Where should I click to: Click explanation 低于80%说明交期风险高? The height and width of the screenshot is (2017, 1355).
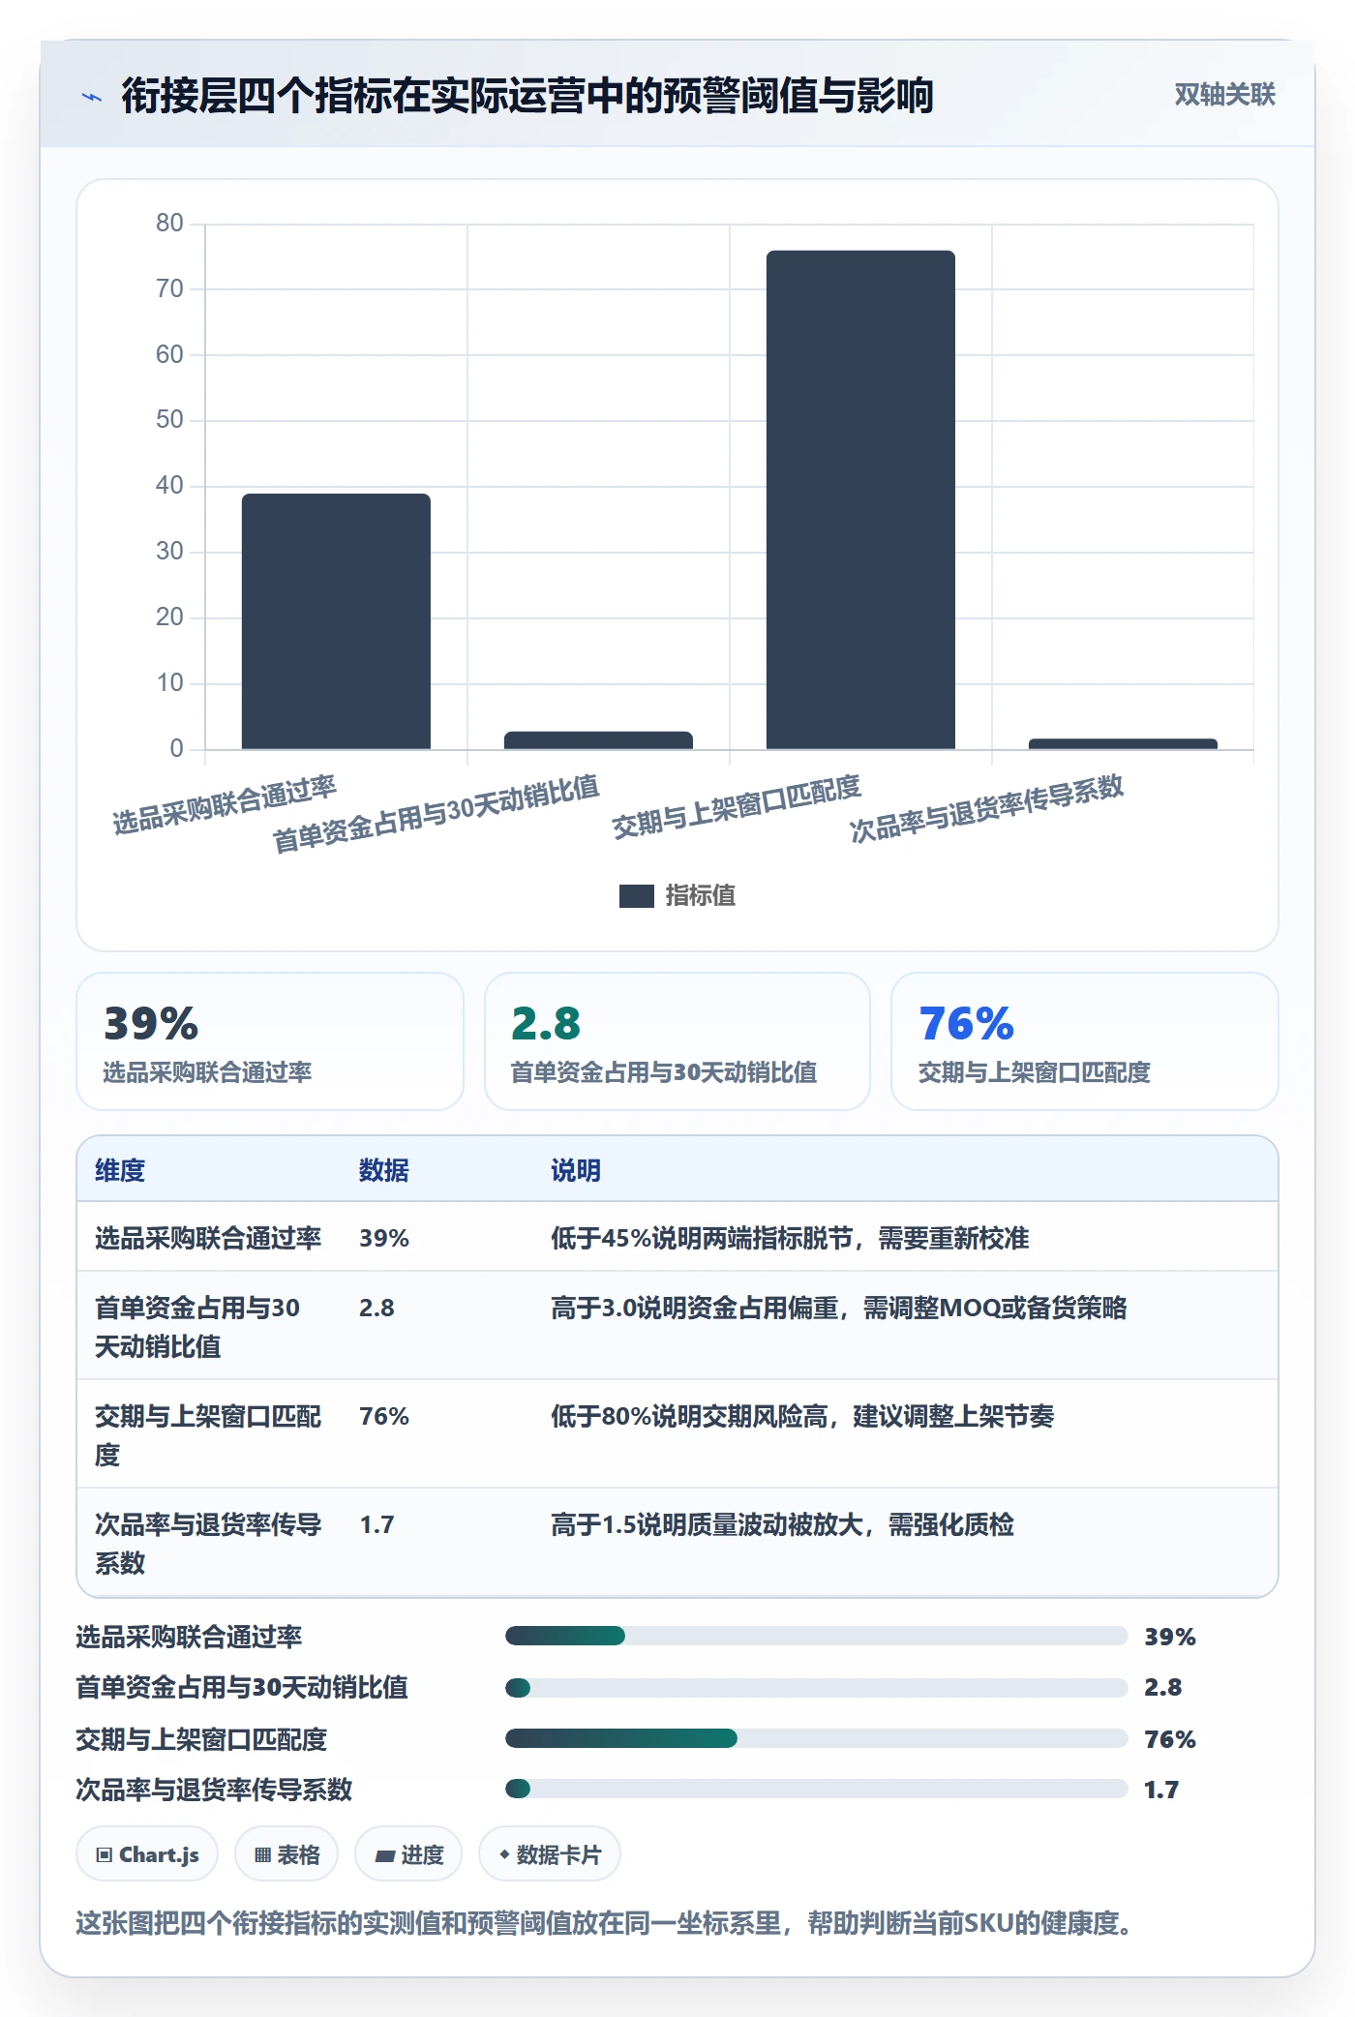802,1416
